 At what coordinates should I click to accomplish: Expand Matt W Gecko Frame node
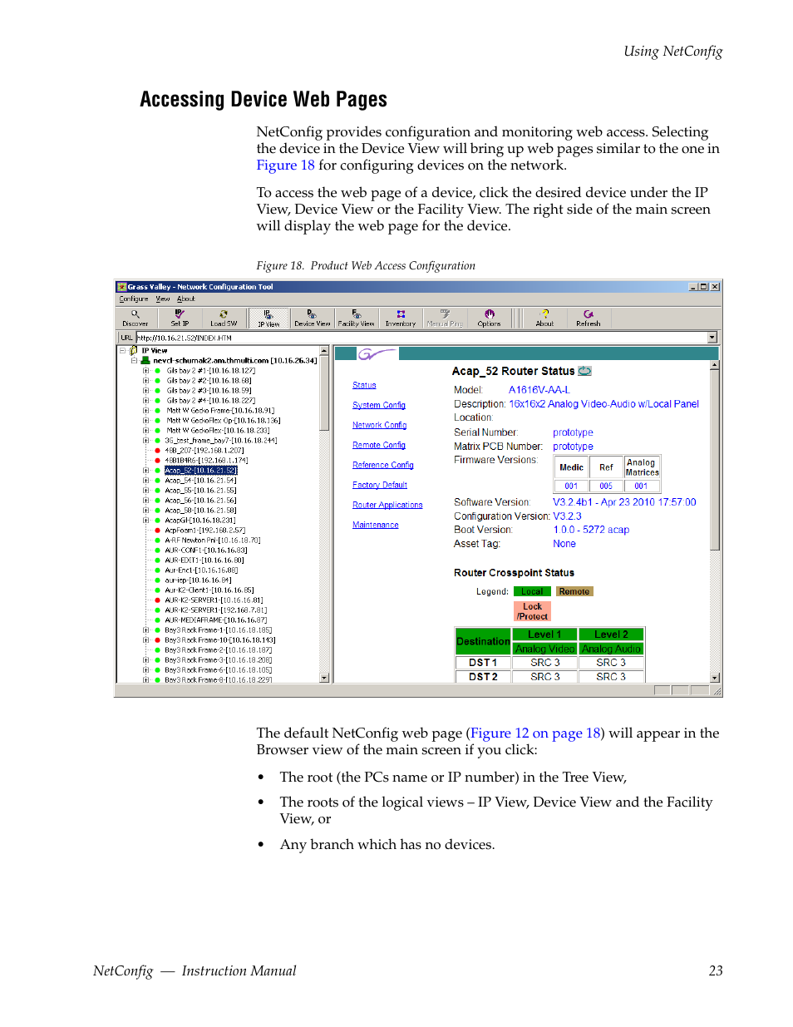145,411
